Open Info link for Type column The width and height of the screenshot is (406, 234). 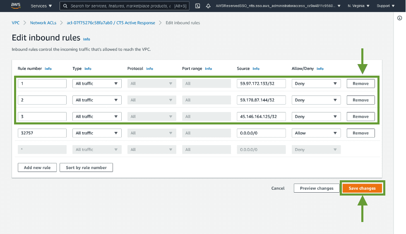[x=88, y=69]
